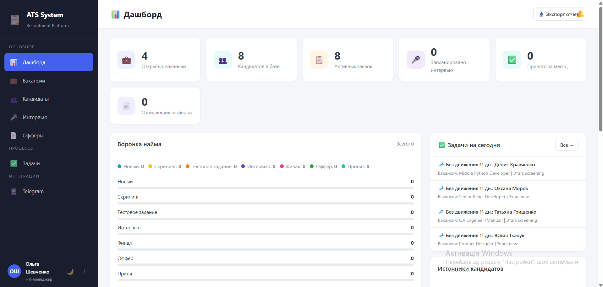Navigate to Интервью in the sidebar
603x287 pixels.
tap(49, 117)
